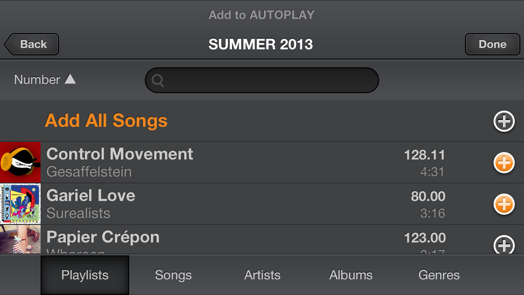
Task: Open the Albums tab
Action: [x=351, y=275]
